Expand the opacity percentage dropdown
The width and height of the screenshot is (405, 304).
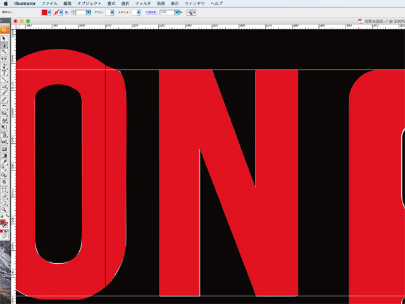(177, 12)
